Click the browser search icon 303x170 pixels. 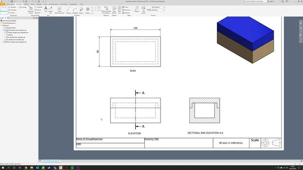coord(34,18)
